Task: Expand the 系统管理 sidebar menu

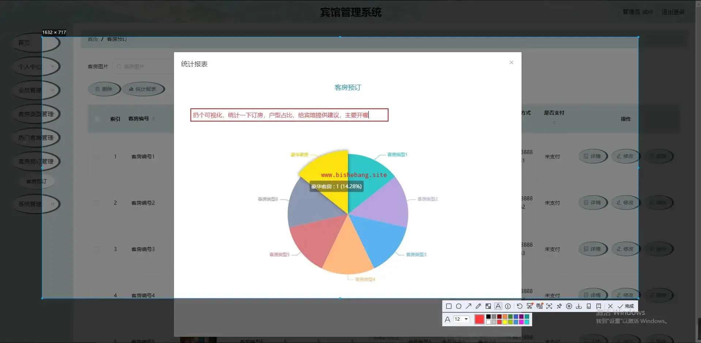Action: [36, 204]
